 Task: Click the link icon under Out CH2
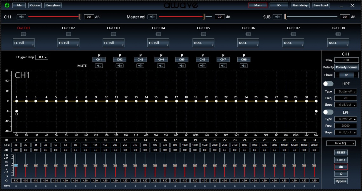[x=68, y=34]
